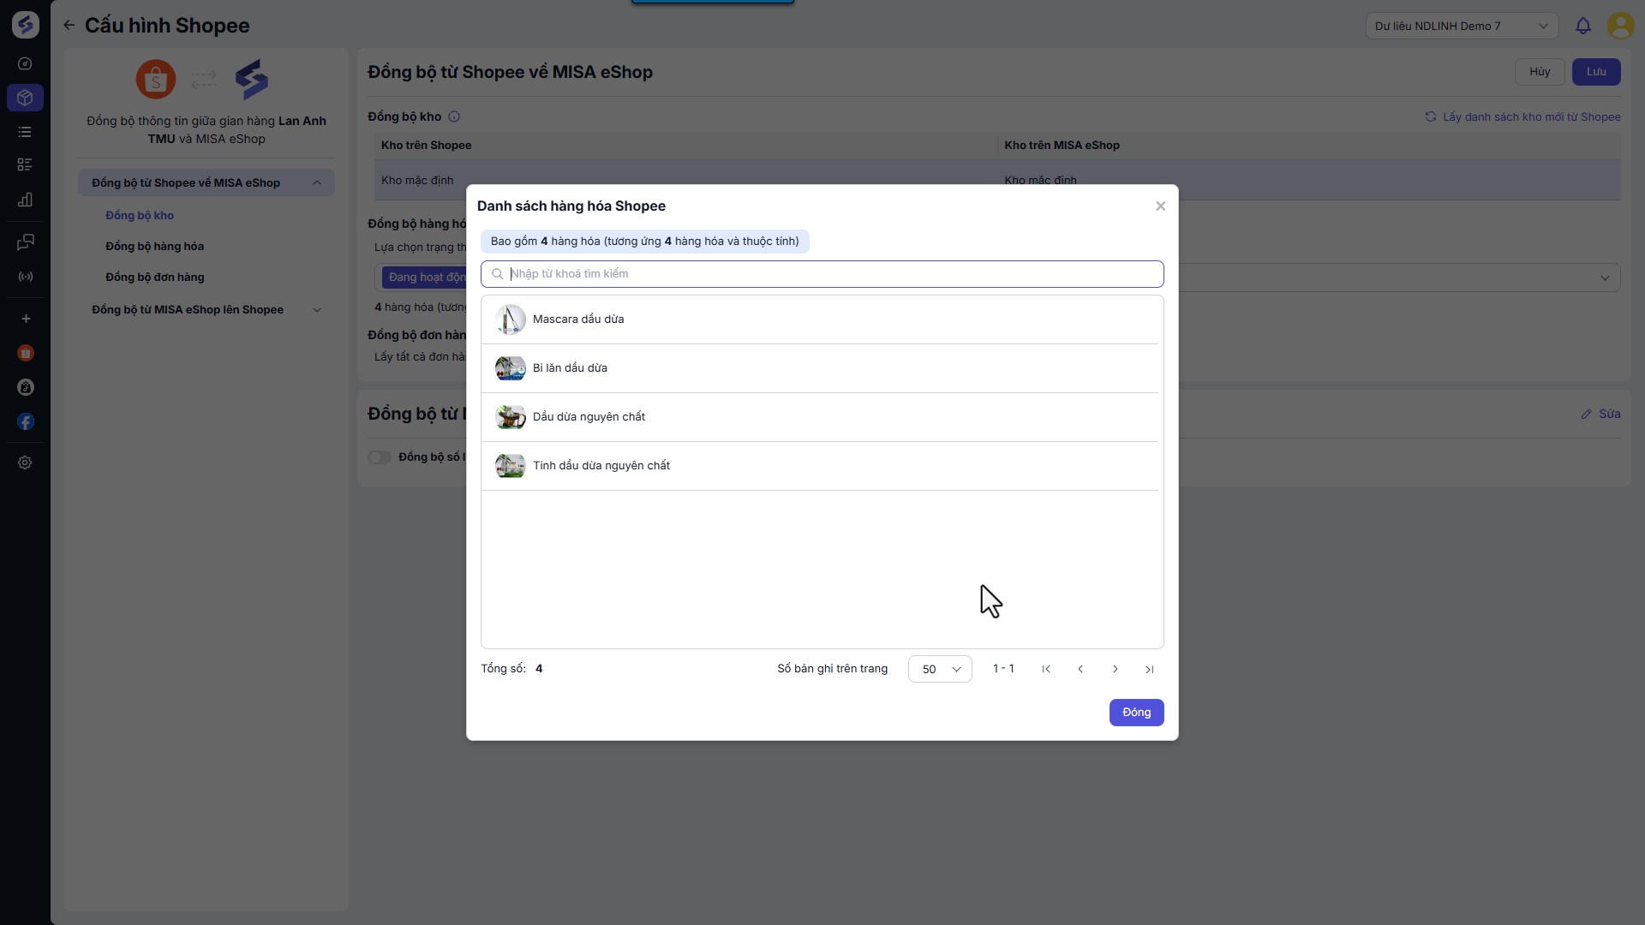
Task: Click the keyword search input field
Action: click(822, 274)
